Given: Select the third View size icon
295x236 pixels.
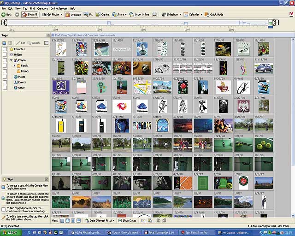Looking at the screenshot, I should (x=73, y=221).
